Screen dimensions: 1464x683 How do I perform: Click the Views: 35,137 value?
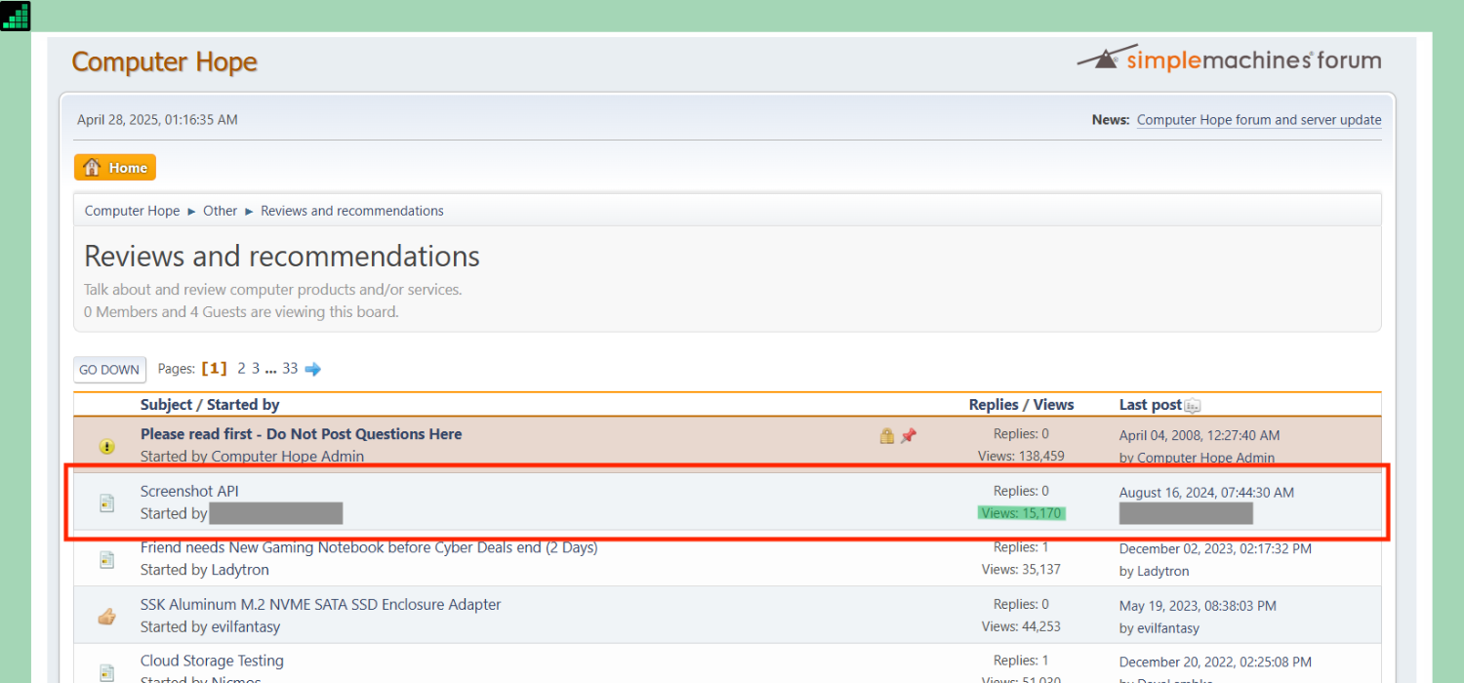click(1021, 570)
